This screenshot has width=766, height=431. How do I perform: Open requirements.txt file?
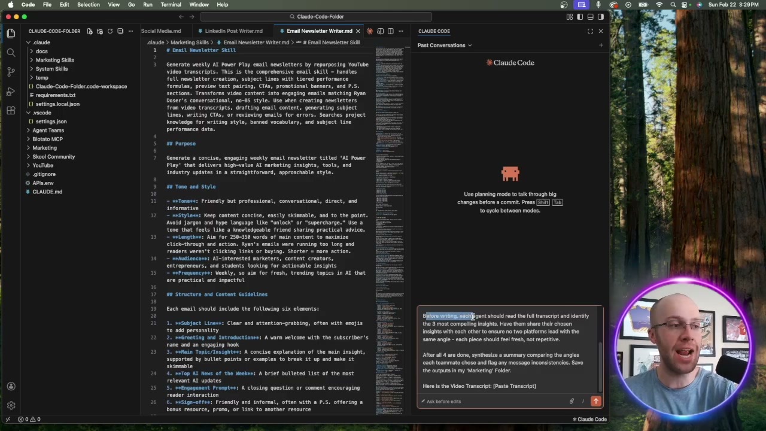coord(55,95)
